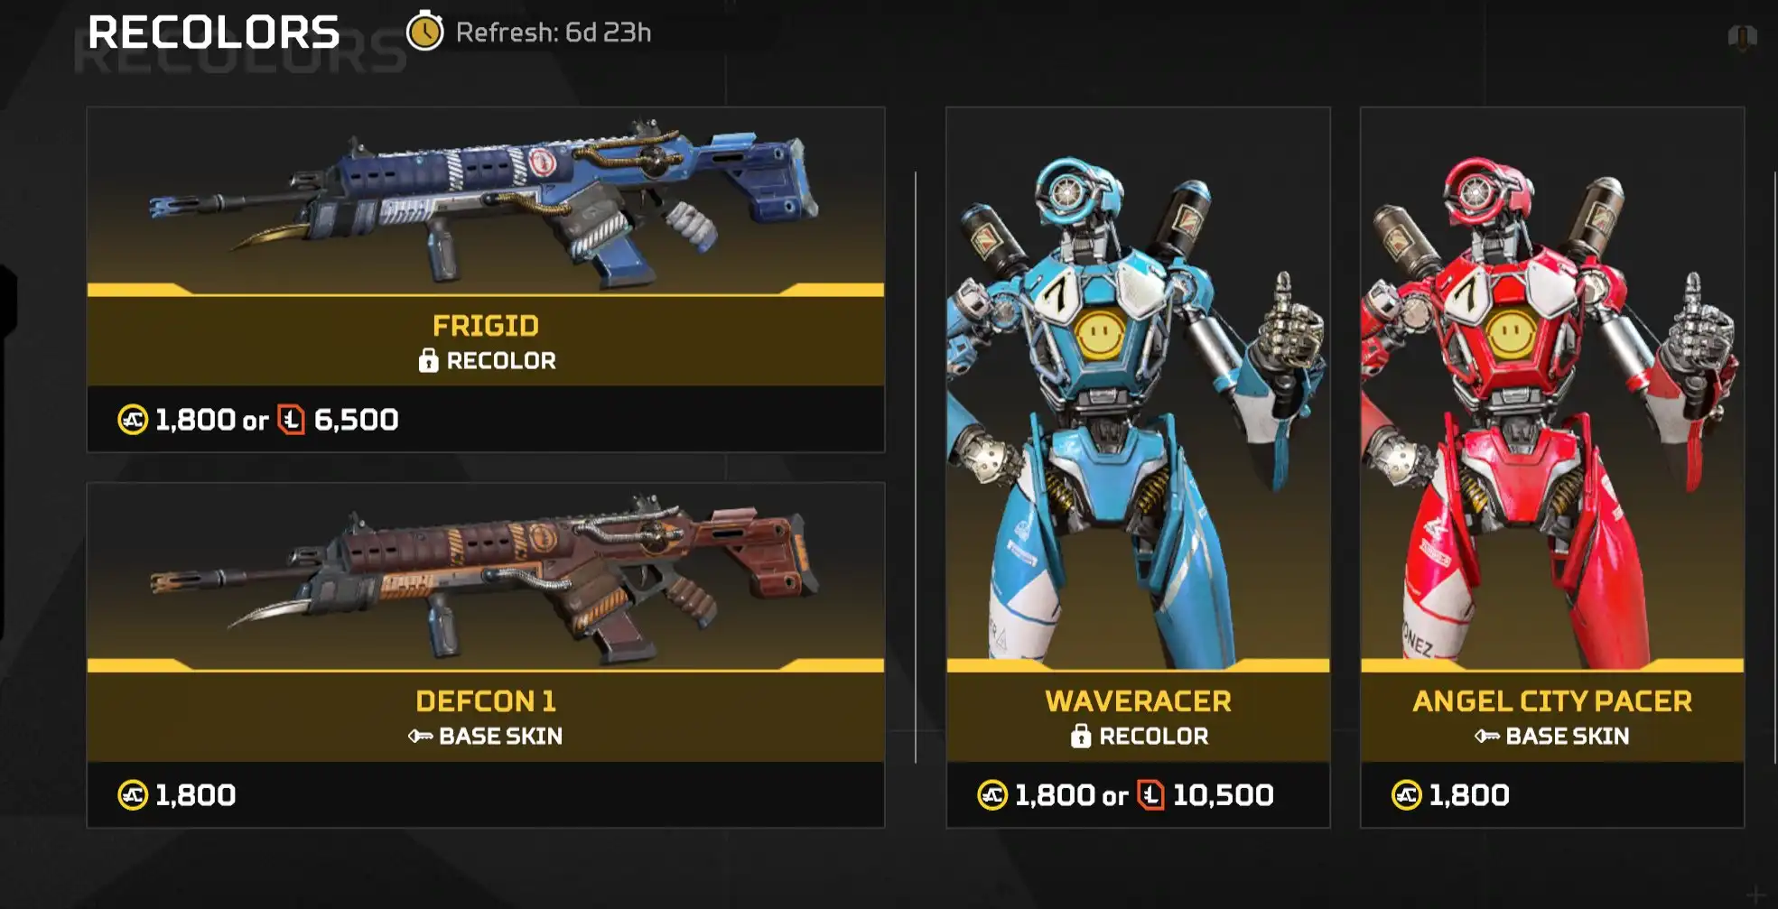Select the red Angel City Pacer preview
Viewport: 1778px width, 909px height.
tap(1552, 390)
